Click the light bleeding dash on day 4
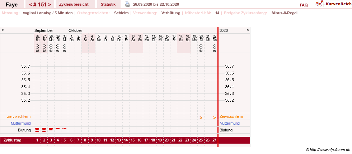Viewport: 352px width, 154px height. (x=58, y=128)
